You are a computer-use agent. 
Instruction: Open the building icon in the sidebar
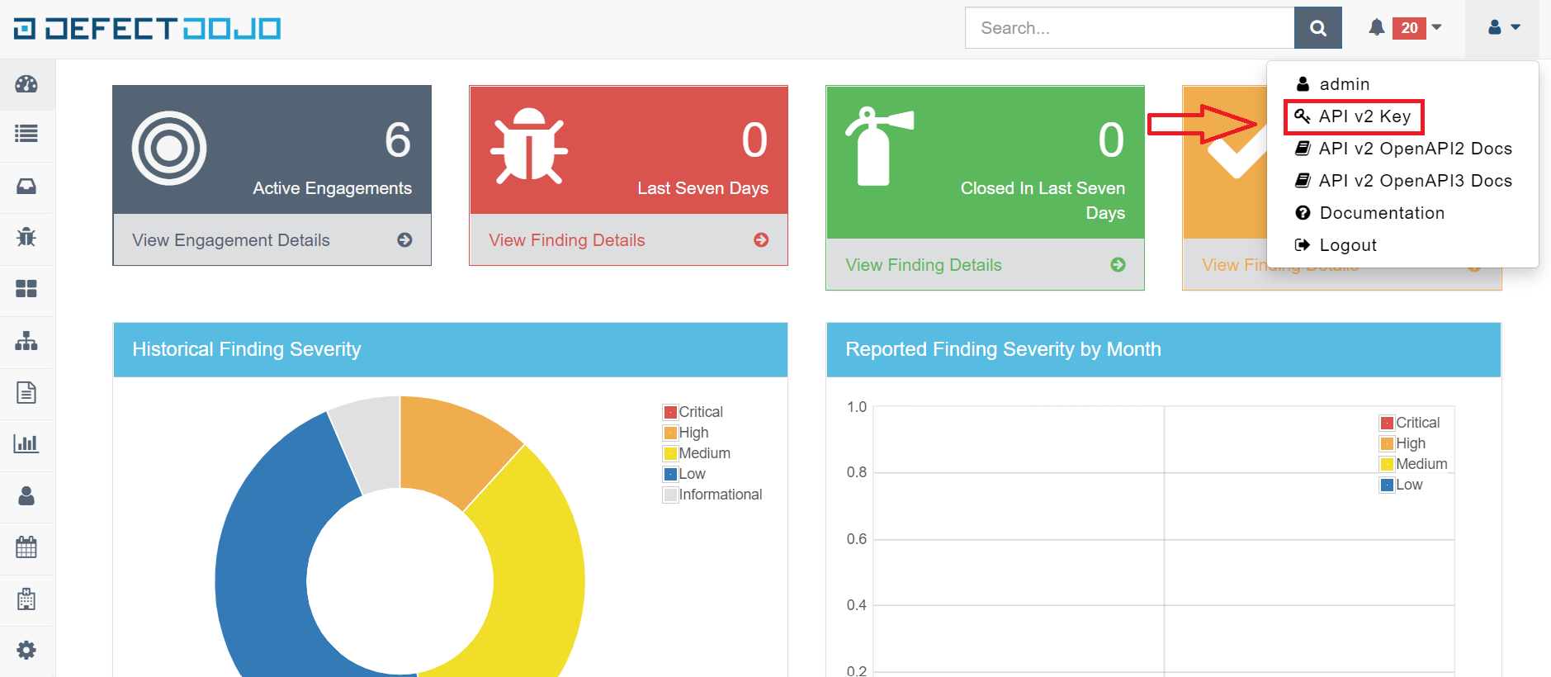click(x=26, y=599)
